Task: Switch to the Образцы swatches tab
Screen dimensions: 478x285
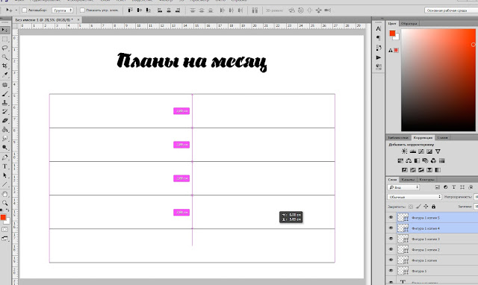Action: point(409,23)
